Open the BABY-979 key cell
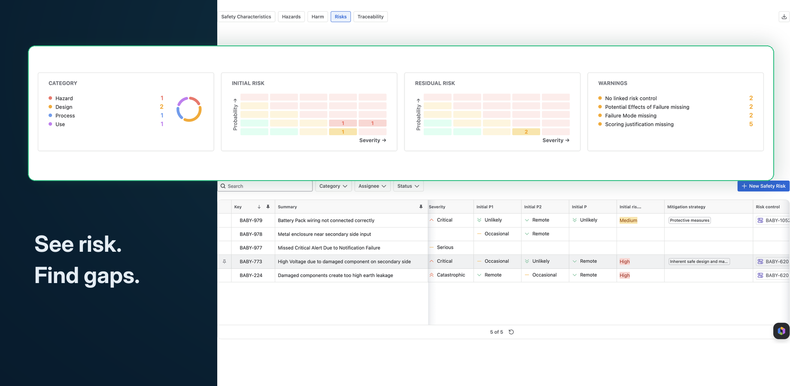 [x=253, y=220]
